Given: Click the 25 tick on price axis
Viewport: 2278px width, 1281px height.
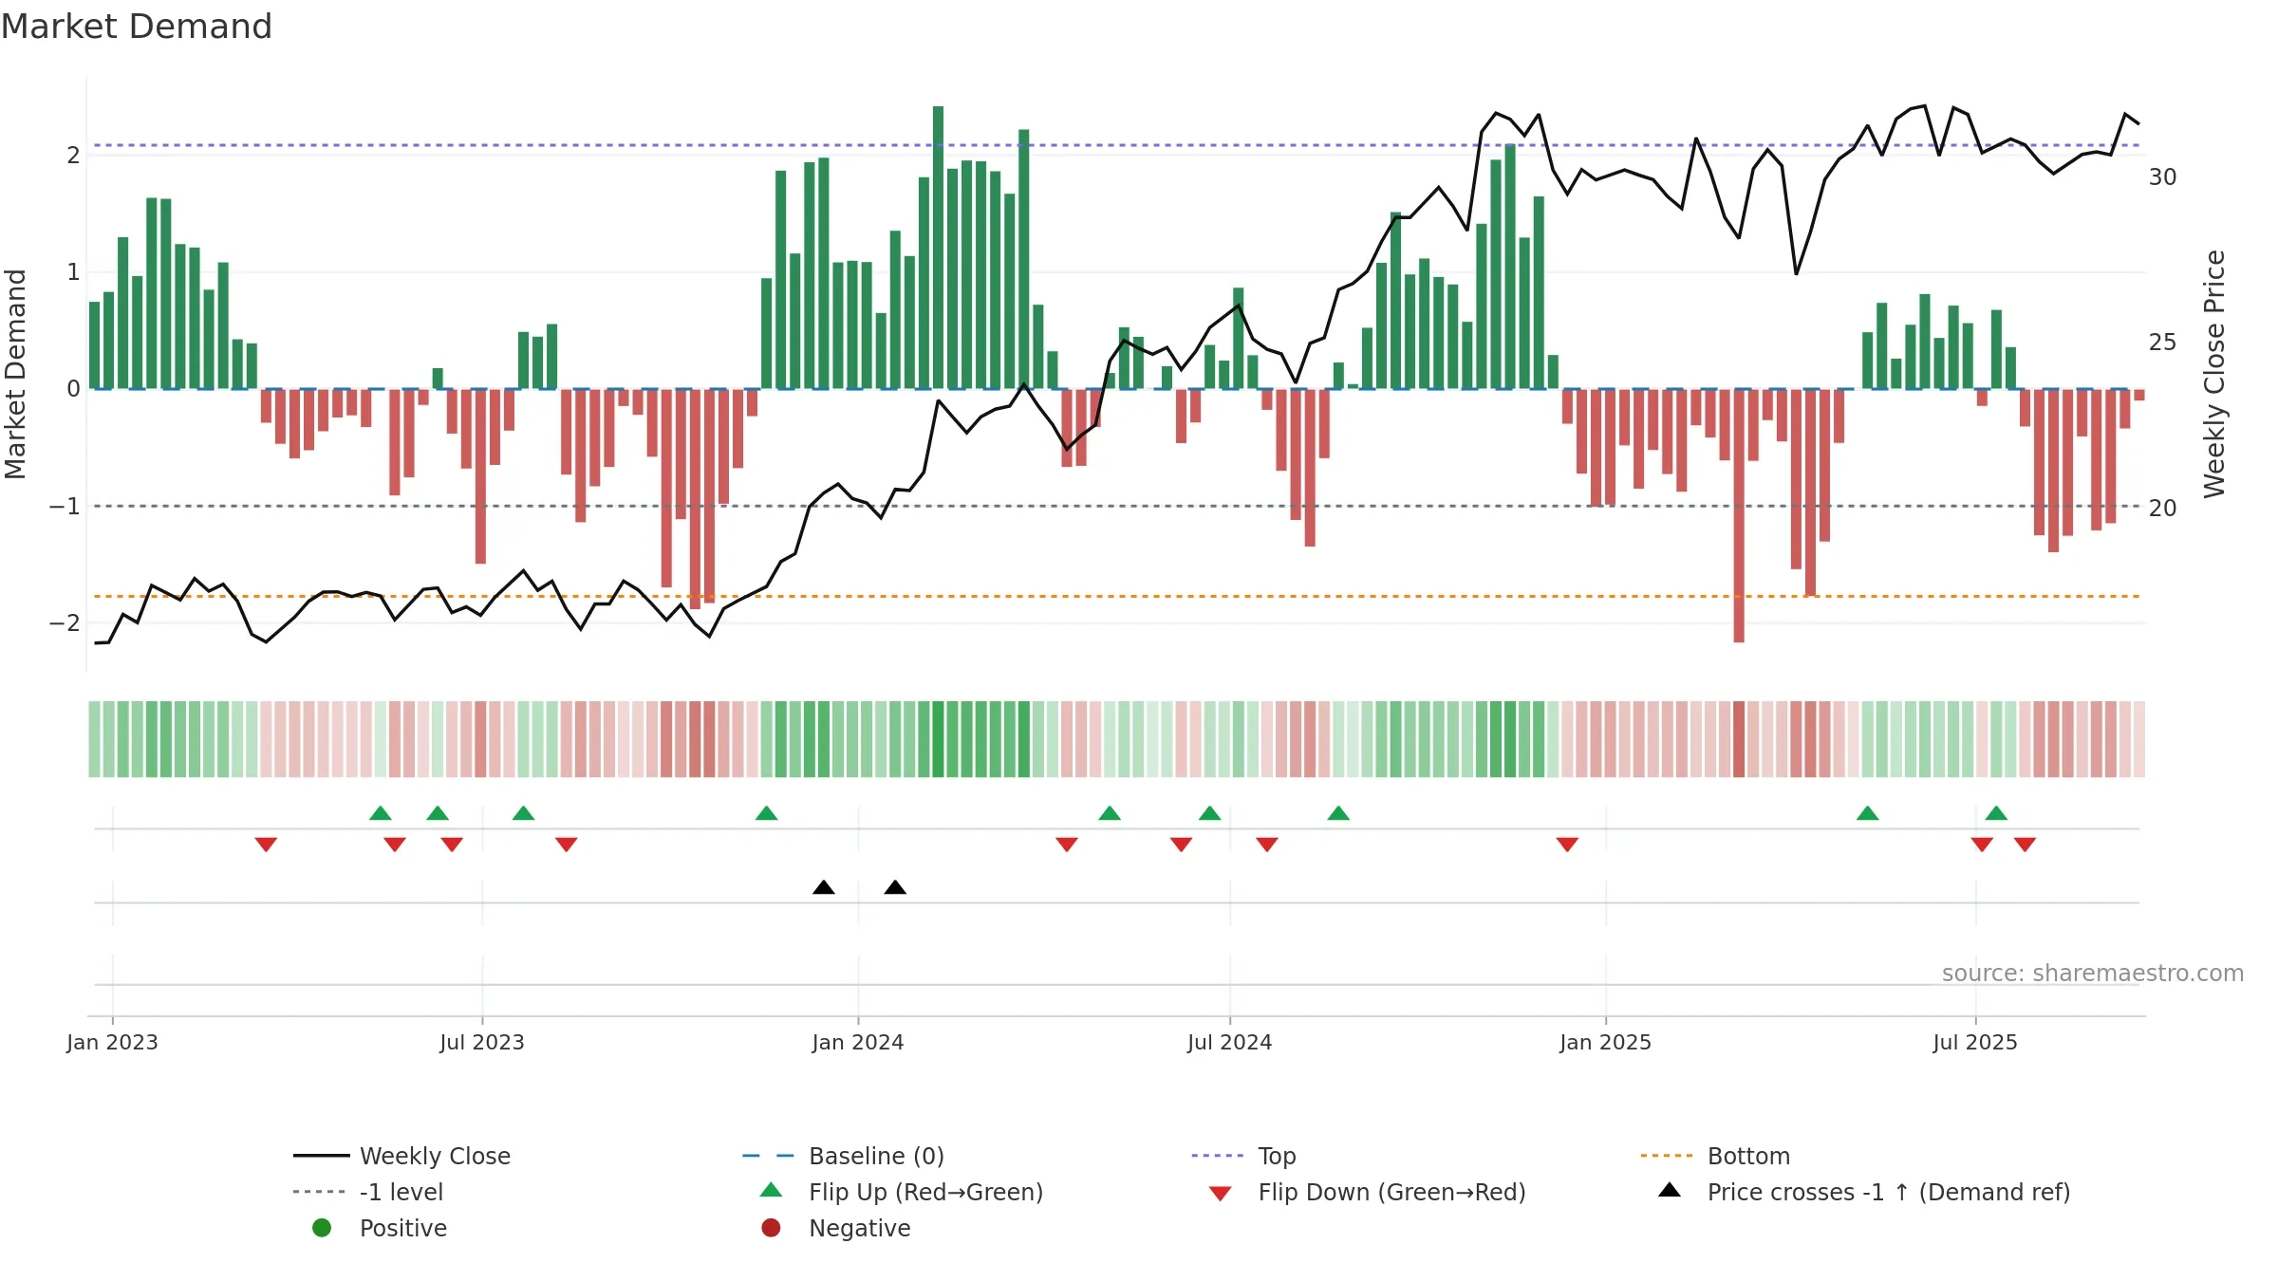Looking at the screenshot, I should click(2163, 343).
